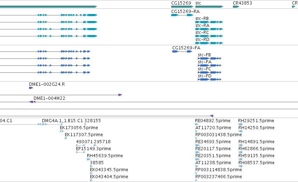Select the CR43853 gene label
Image resolution: width=298 pixels, height=182 pixels.
pyautogui.click(x=242, y=3)
